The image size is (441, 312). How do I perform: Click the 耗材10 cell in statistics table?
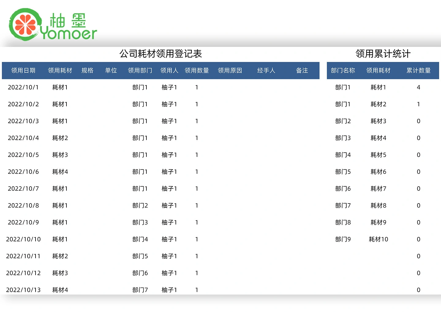point(378,239)
